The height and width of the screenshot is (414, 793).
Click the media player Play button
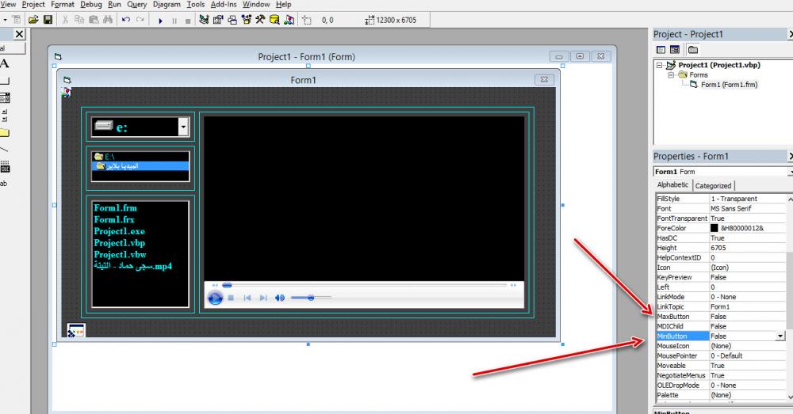pyautogui.click(x=215, y=298)
